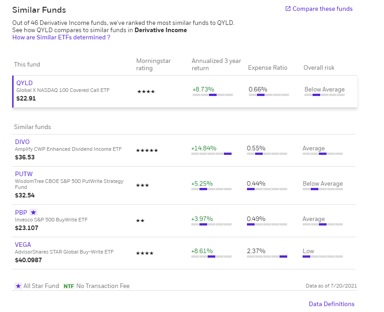
Task: Click the Overall risk column header
Action: click(x=319, y=68)
